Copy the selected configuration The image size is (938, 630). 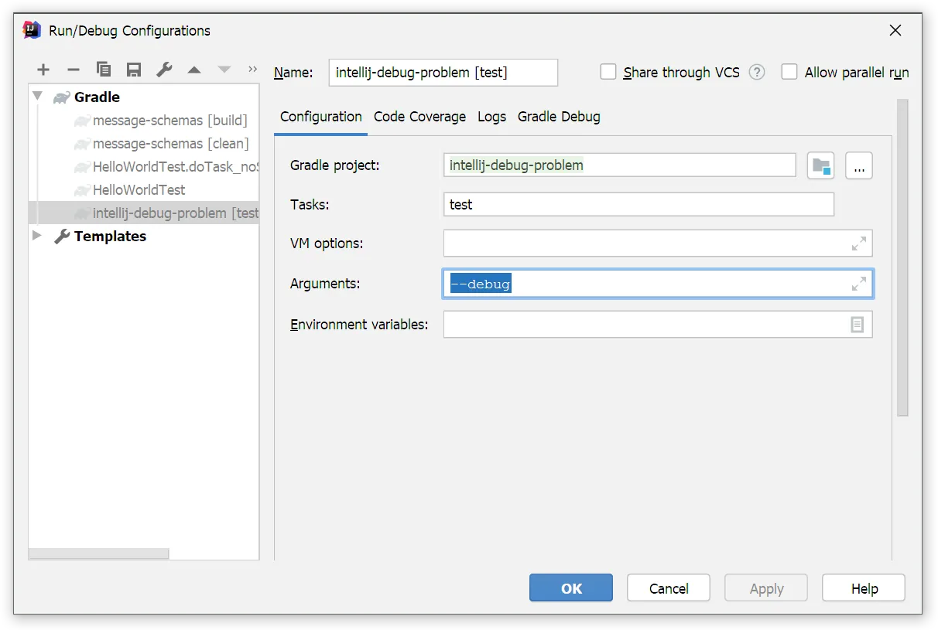pos(104,70)
